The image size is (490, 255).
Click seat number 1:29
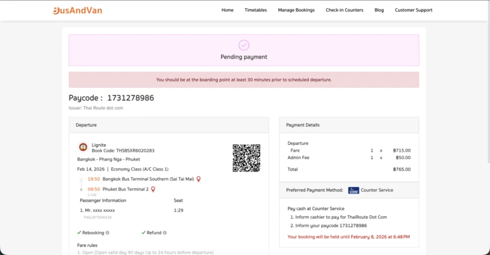pos(178,210)
